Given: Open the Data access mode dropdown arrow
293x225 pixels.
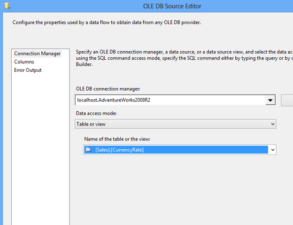Looking at the screenshot, I should coord(272,124).
